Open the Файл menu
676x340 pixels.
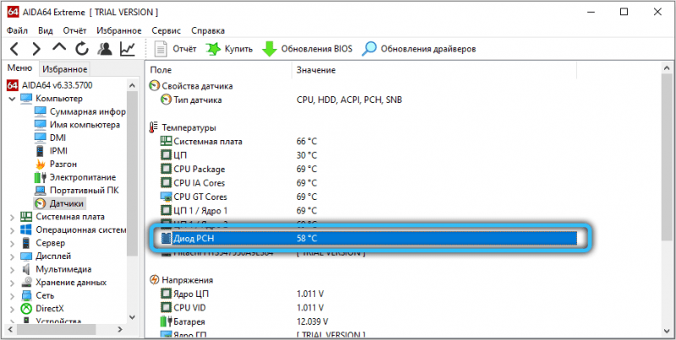[x=18, y=31]
